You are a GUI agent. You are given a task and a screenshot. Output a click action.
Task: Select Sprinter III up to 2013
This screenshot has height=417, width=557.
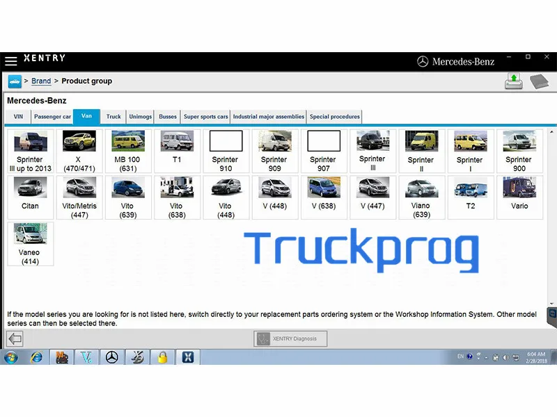(30, 151)
